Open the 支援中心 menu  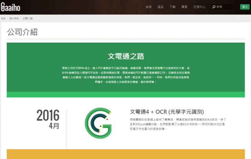(199, 7)
